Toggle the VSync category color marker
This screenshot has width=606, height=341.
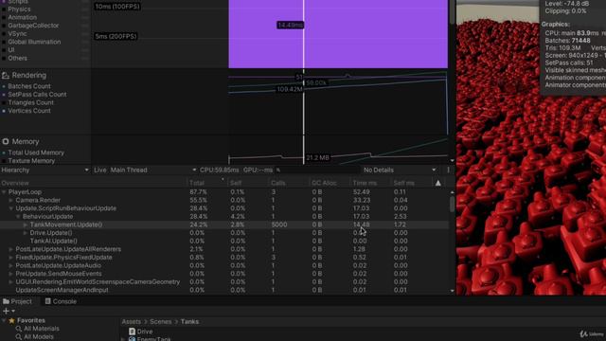pos(4,34)
